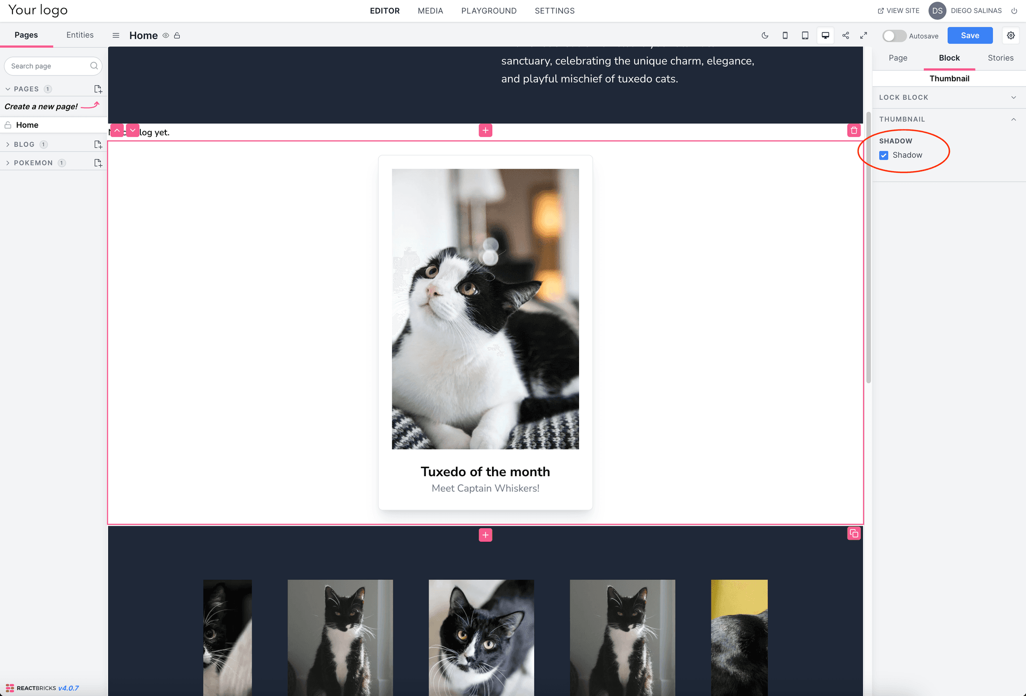Image resolution: width=1026 pixels, height=696 pixels.
Task: Toggle dark mode with the moon icon
Action: (x=765, y=36)
